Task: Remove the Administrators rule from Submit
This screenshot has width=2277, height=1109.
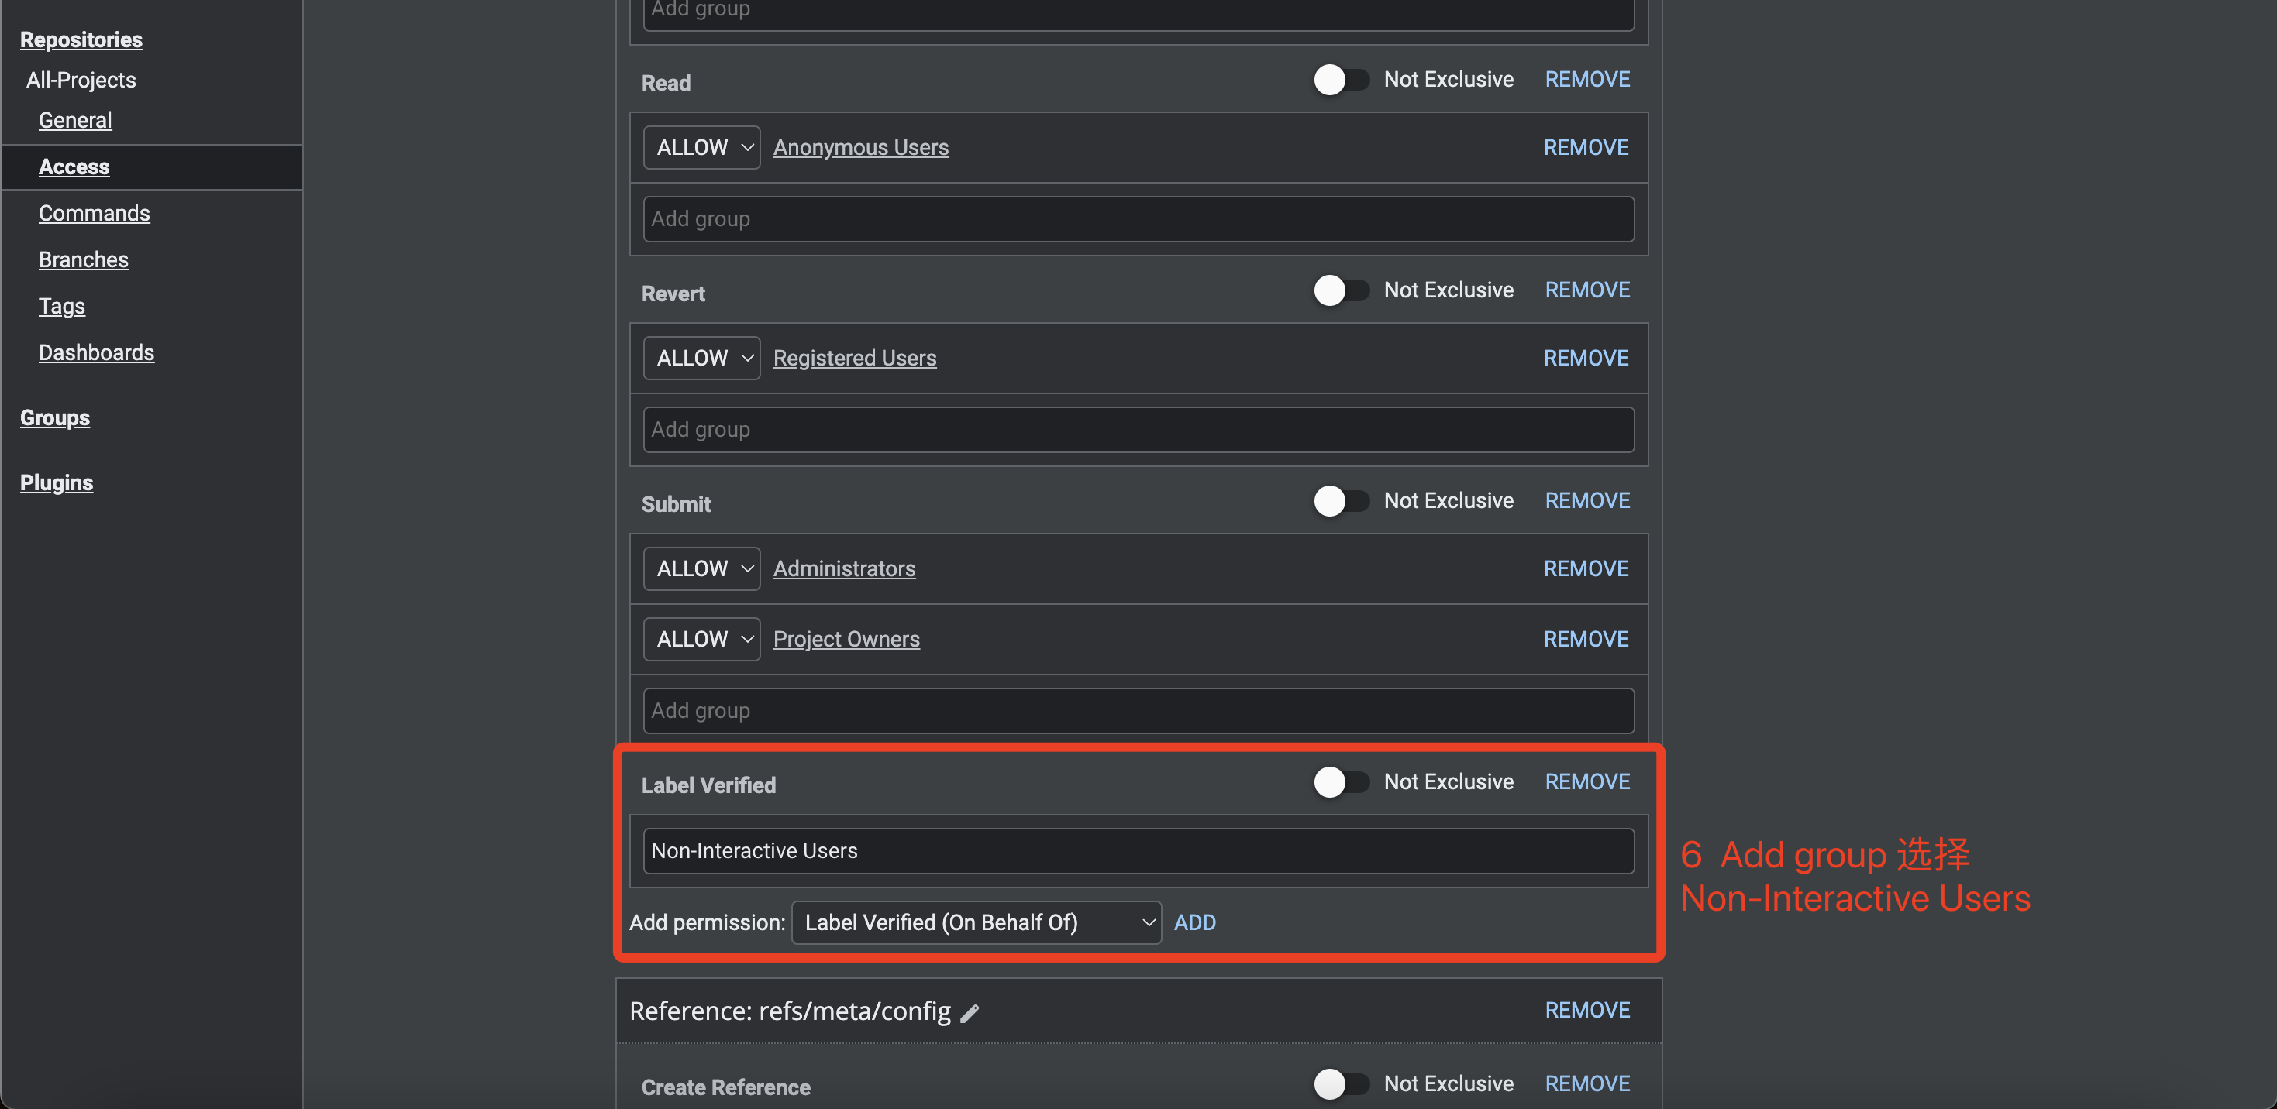Action: (x=1585, y=568)
